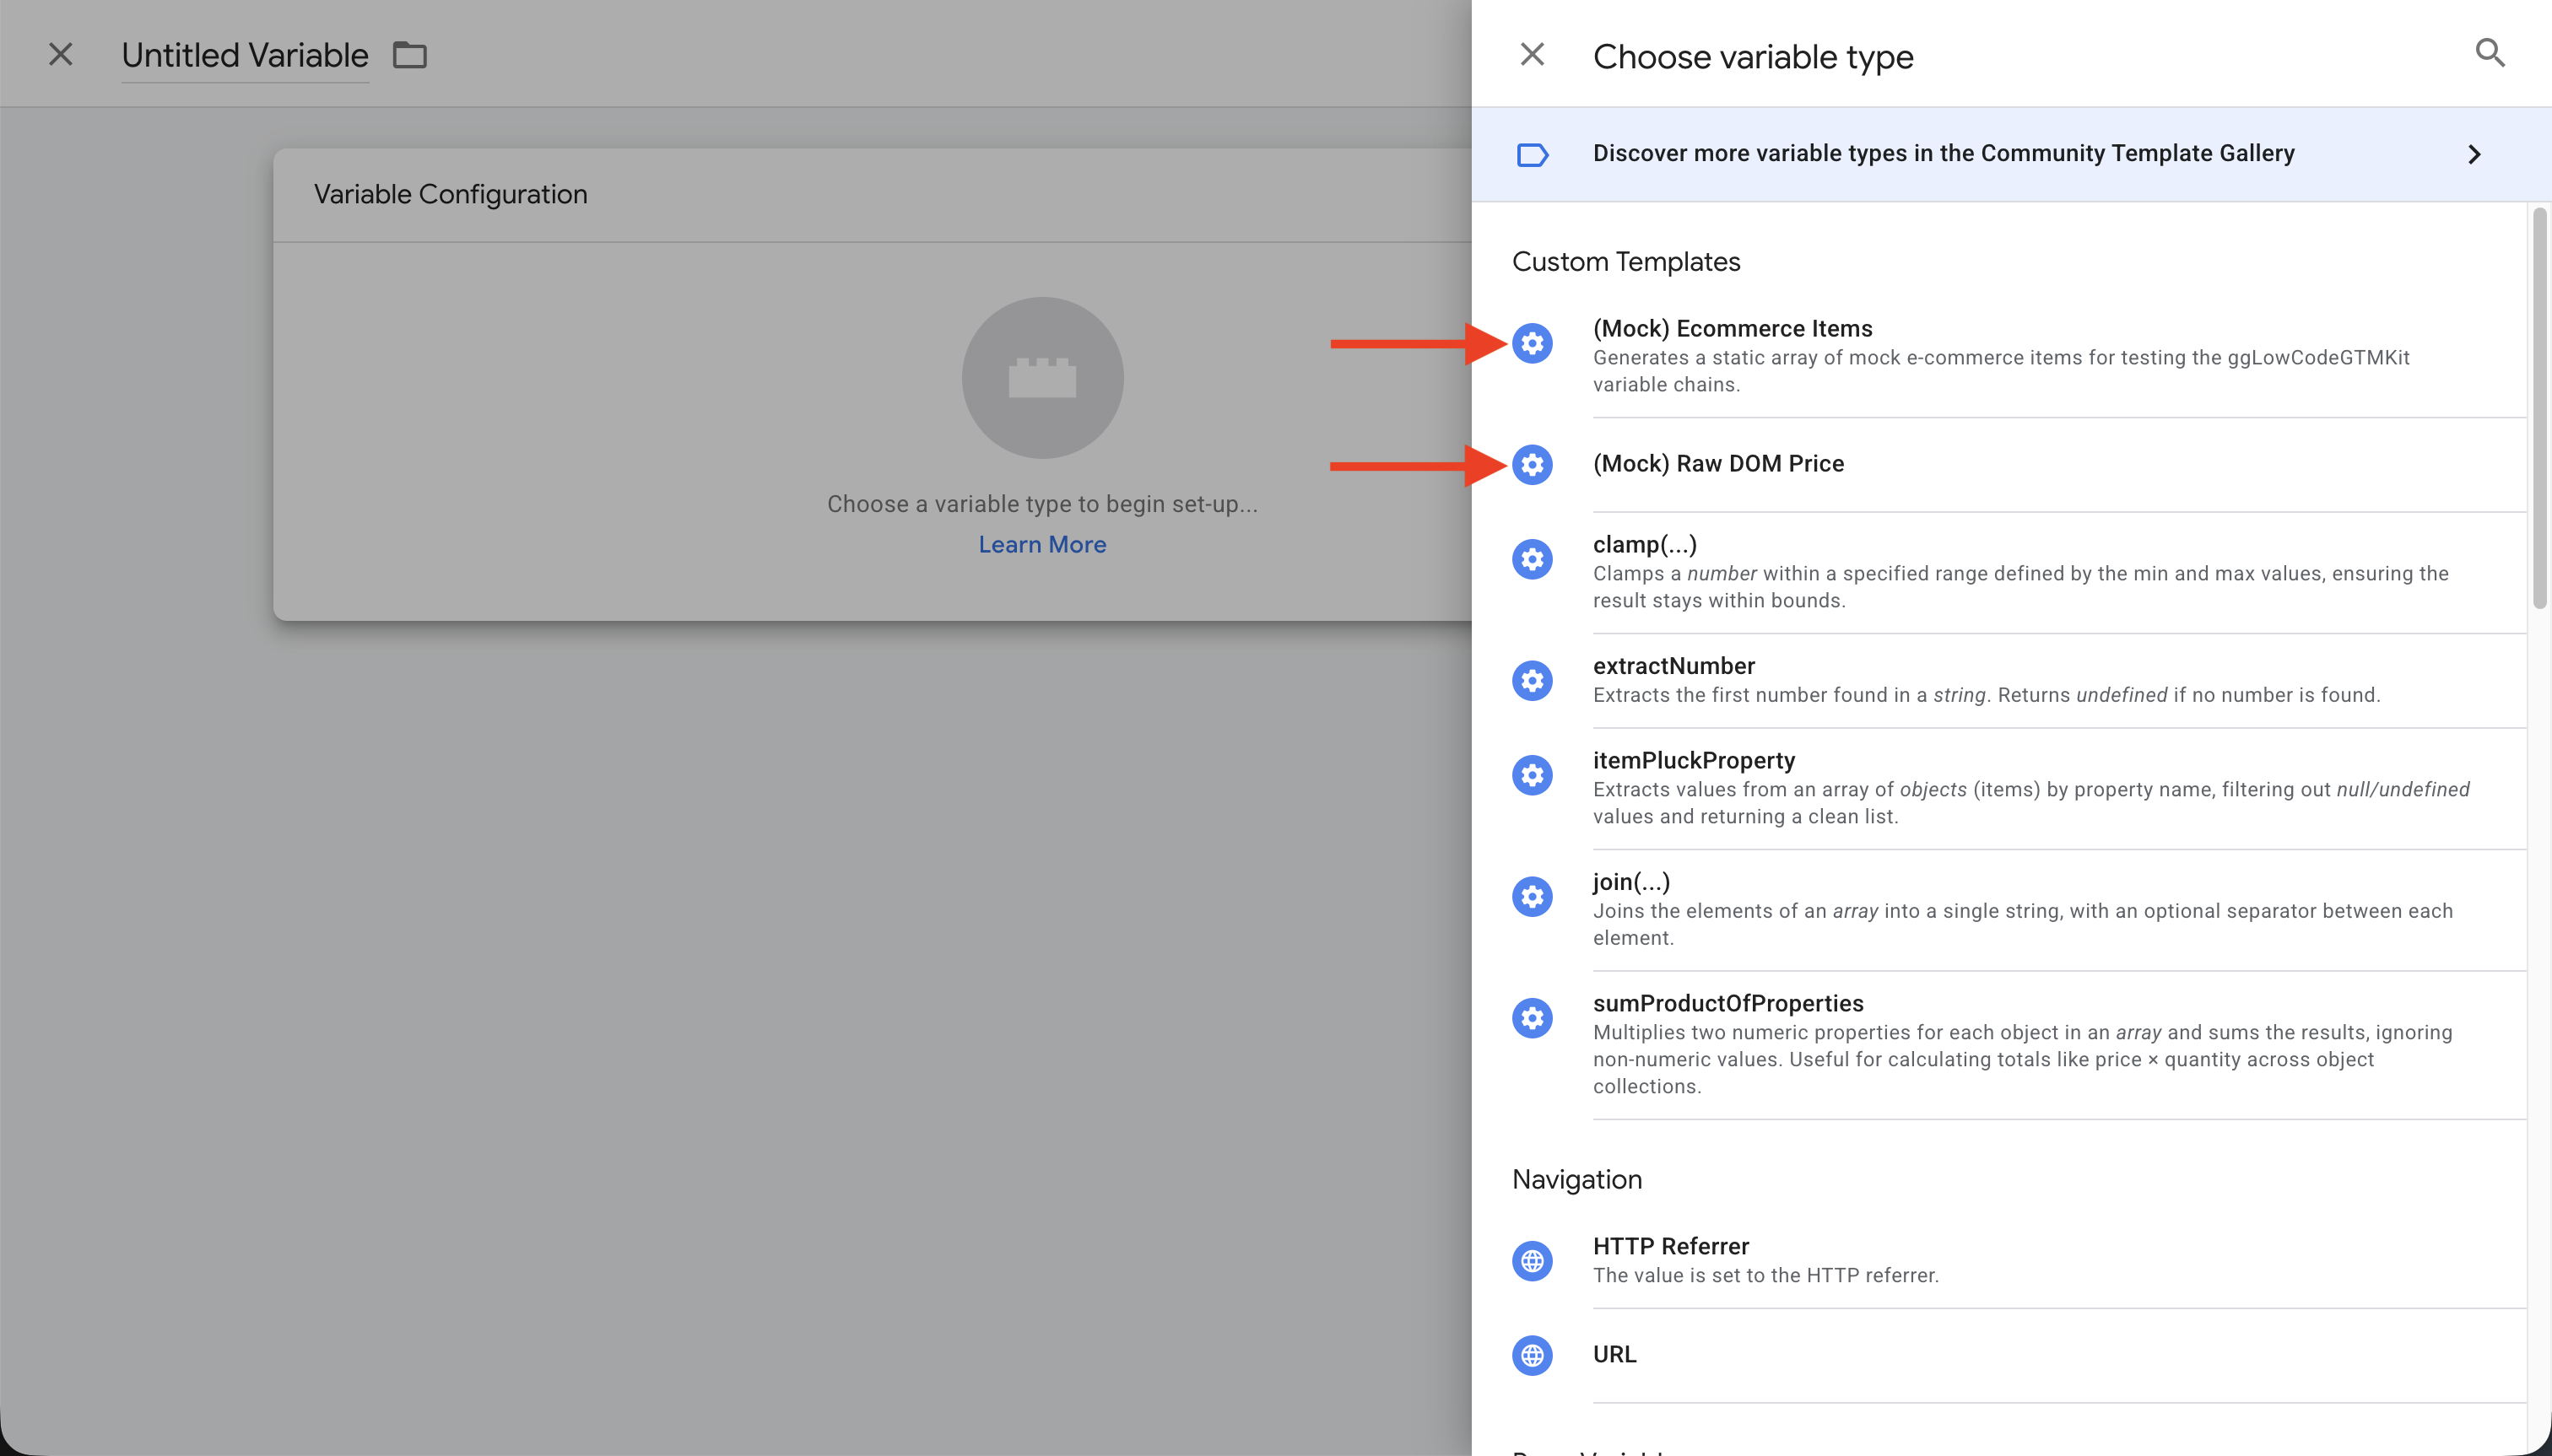The height and width of the screenshot is (1456, 2552).
Task: Click the itemPluckProperty description text
Action: pos(2030,803)
